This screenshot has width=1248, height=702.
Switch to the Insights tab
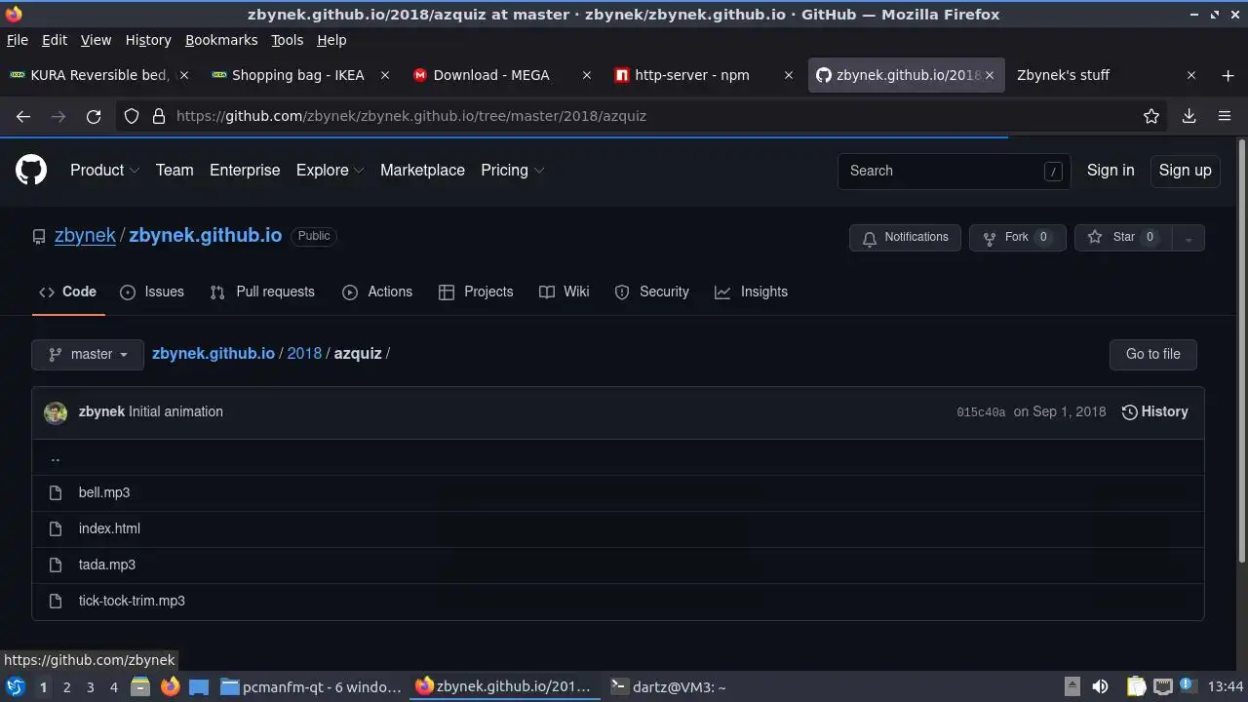click(x=751, y=292)
